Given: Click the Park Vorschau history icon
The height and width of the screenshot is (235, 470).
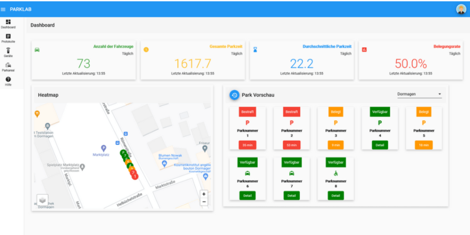Looking at the screenshot, I should 235,95.
